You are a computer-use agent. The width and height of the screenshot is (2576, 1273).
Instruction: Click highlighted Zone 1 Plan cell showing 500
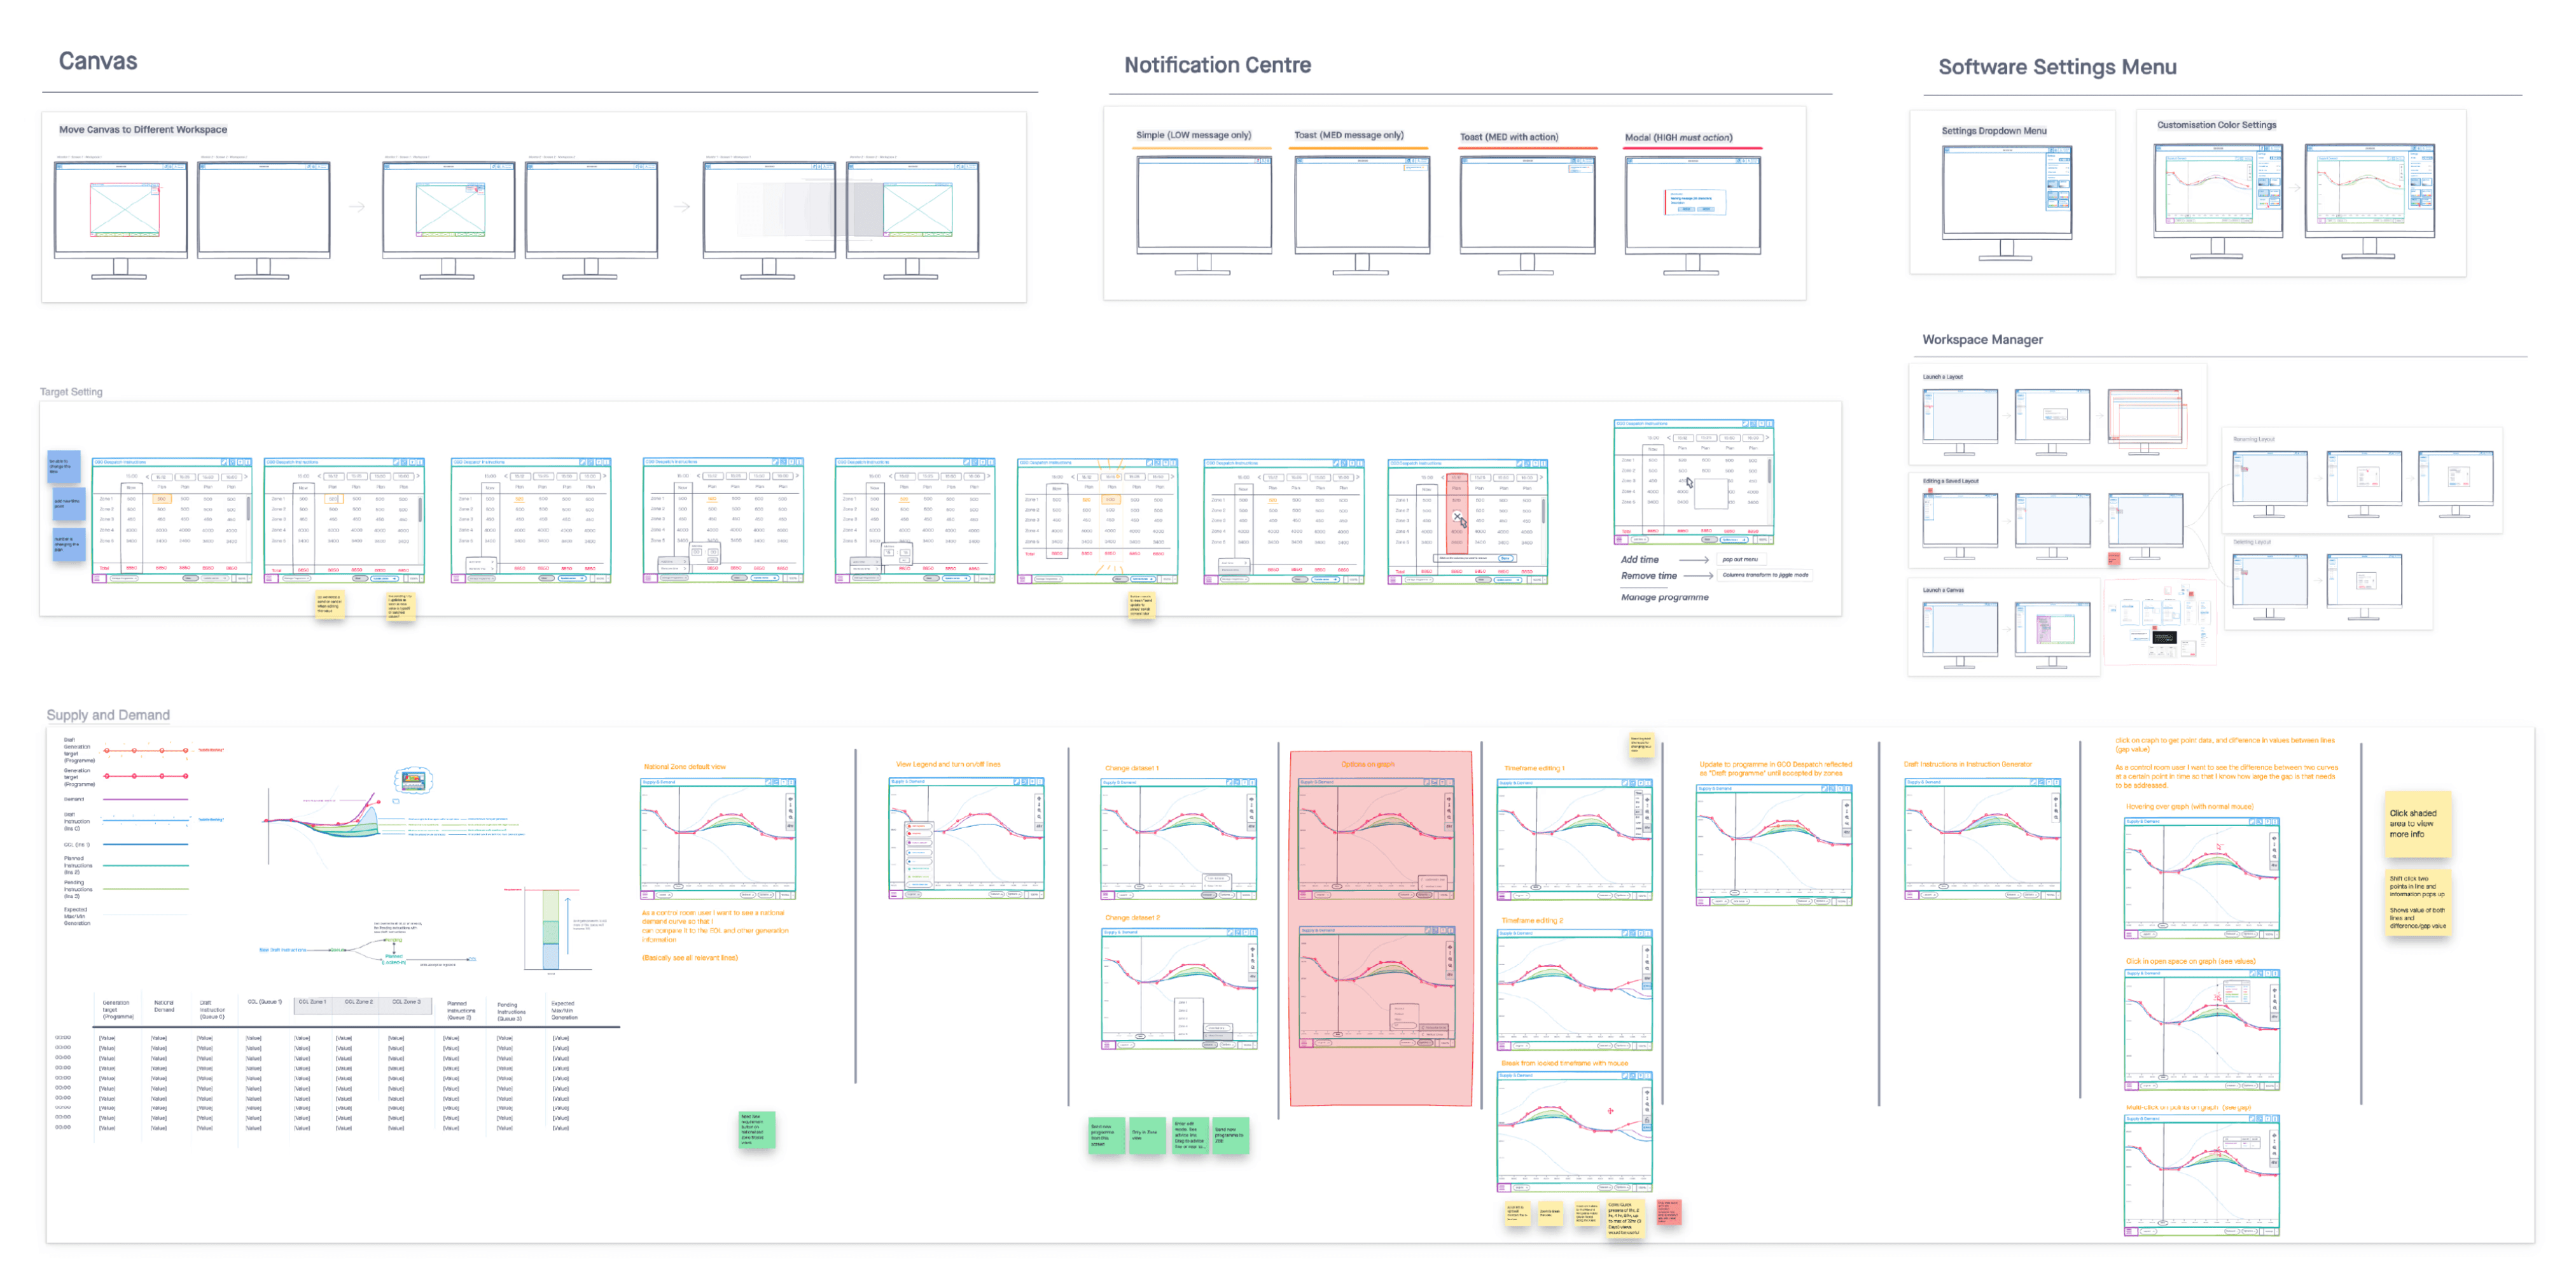[162, 500]
